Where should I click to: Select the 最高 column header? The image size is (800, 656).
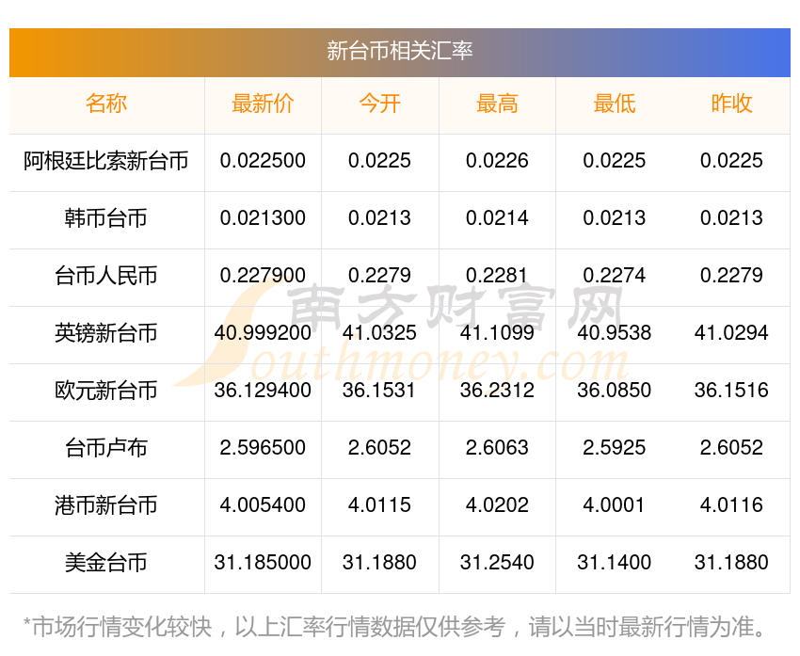click(x=497, y=104)
